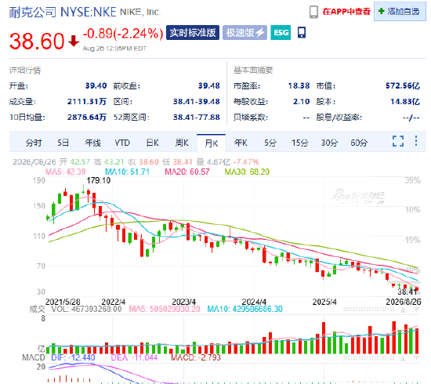Click the VOL: 467393268.00 volume label
431x384 pixels.
click(86, 310)
